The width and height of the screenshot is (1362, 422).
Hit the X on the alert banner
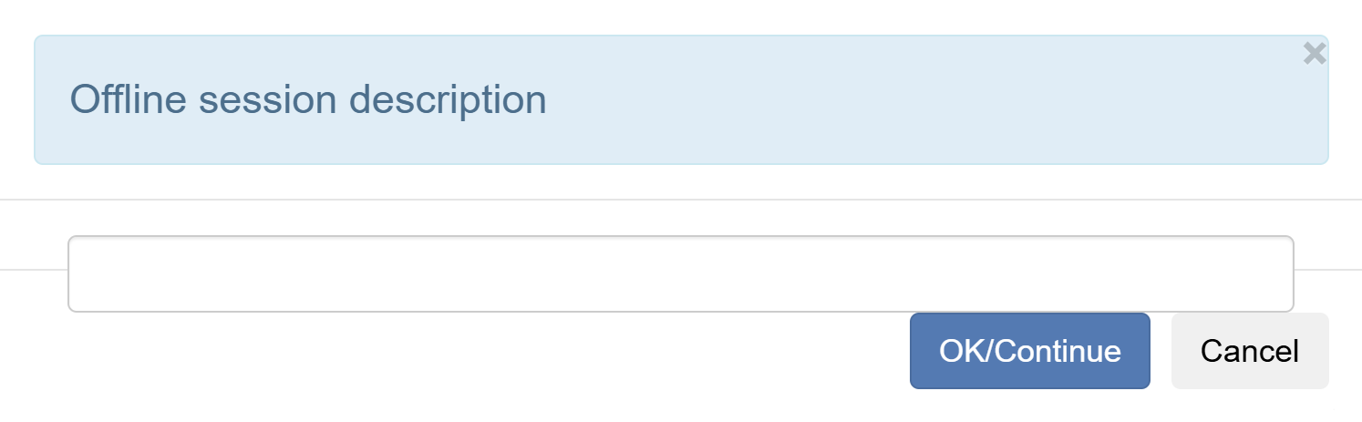click(x=1314, y=55)
